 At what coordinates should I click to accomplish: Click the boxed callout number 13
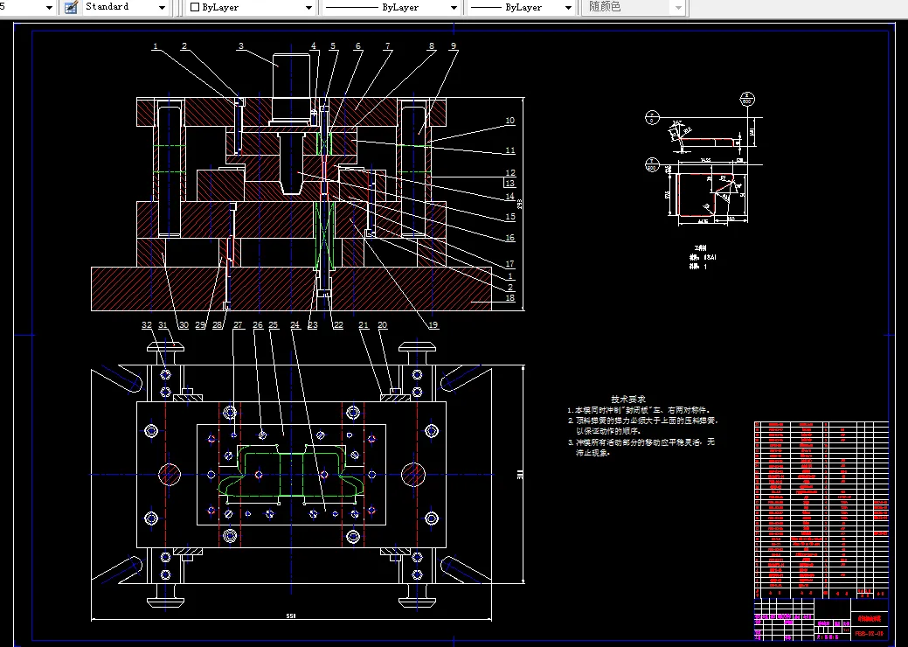[509, 184]
